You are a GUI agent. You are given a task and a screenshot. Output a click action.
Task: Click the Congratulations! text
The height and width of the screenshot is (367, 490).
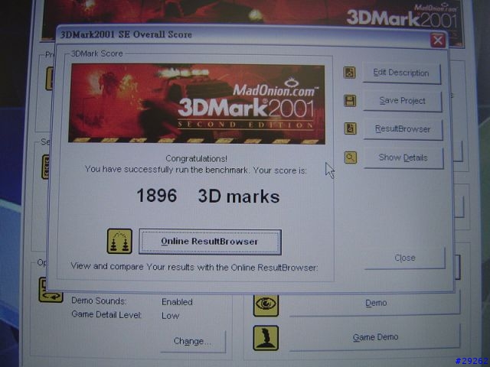coord(196,158)
